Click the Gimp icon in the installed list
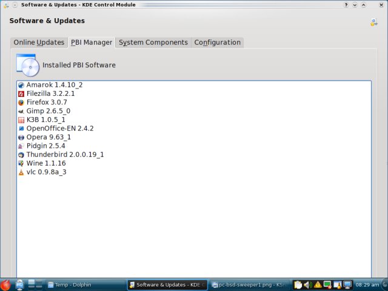The height and width of the screenshot is (291, 388). (x=21, y=112)
